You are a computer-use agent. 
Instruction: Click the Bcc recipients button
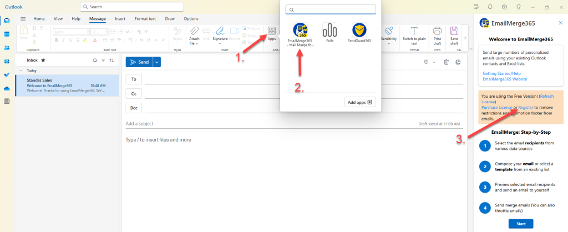point(134,108)
